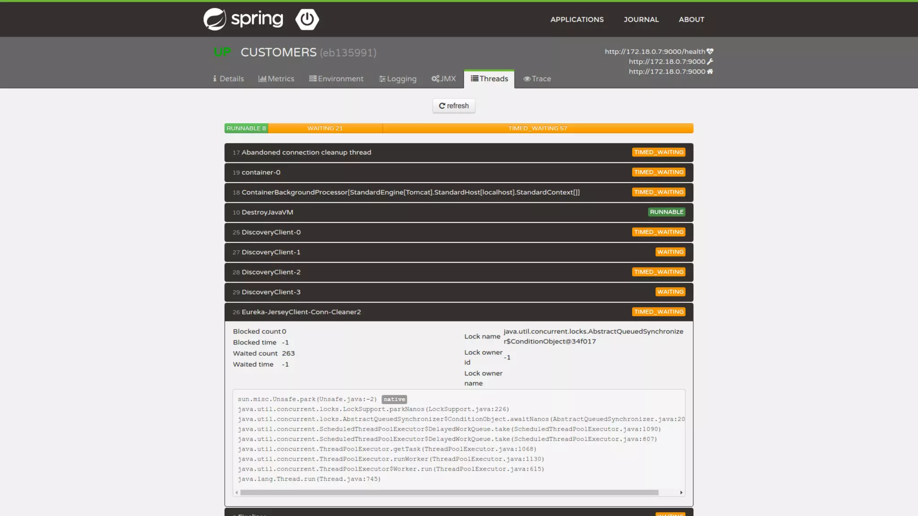Click the JMX gears icon
Viewport: 918px width, 516px height.
(435, 78)
